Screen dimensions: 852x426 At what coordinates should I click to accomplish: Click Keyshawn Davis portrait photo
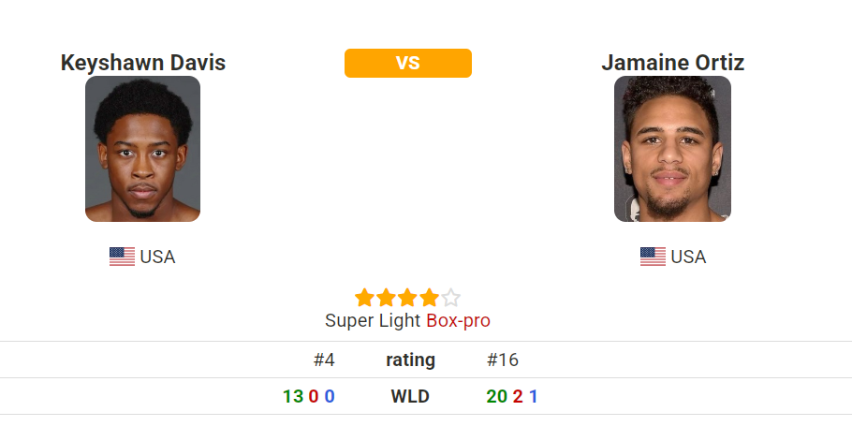click(142, 149)
